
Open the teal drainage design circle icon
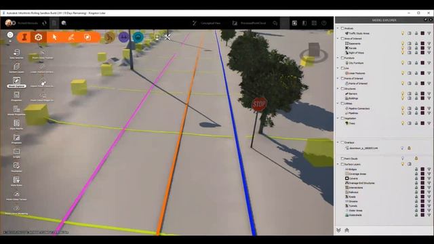click(138, 37)
